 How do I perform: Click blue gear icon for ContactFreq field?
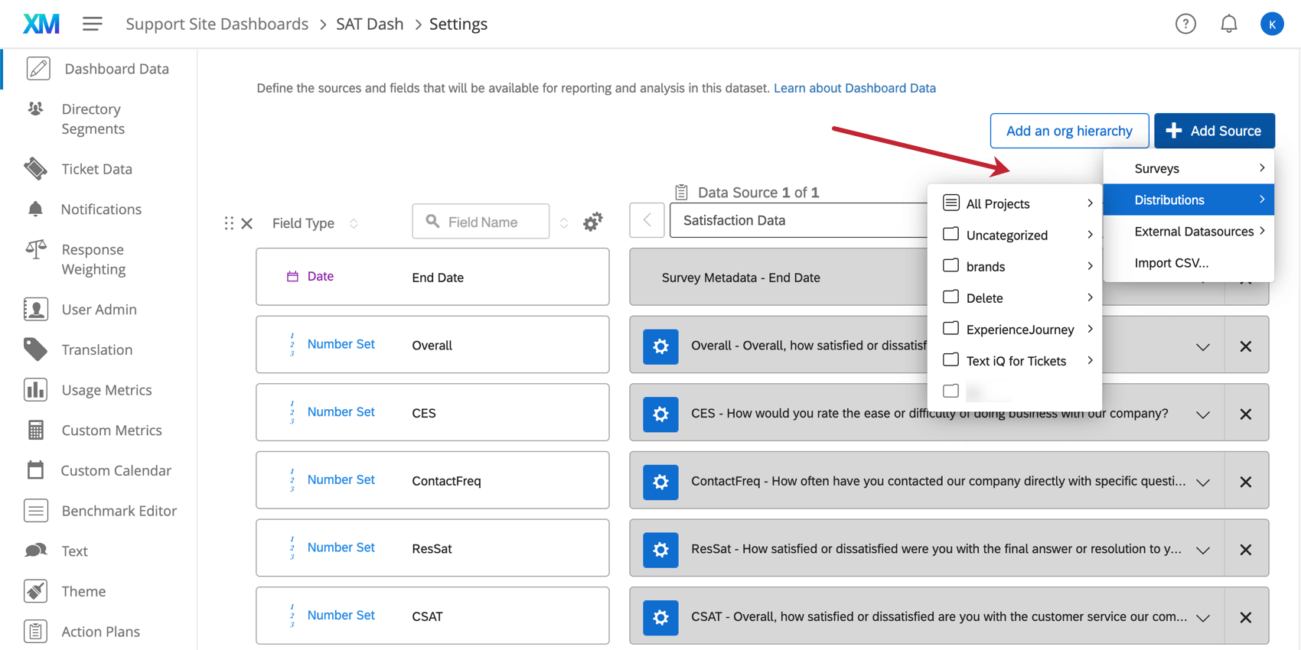tap(660, 482)
